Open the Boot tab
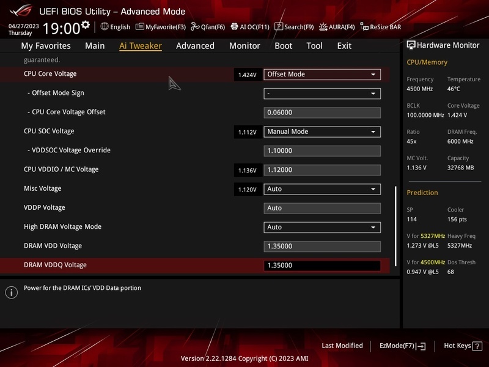This screenshot has width=489, height=367. click(284, 46)
